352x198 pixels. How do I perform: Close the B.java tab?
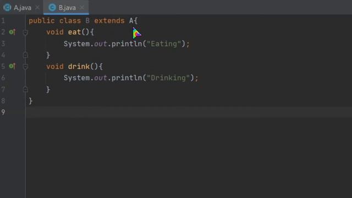[82, 8]
